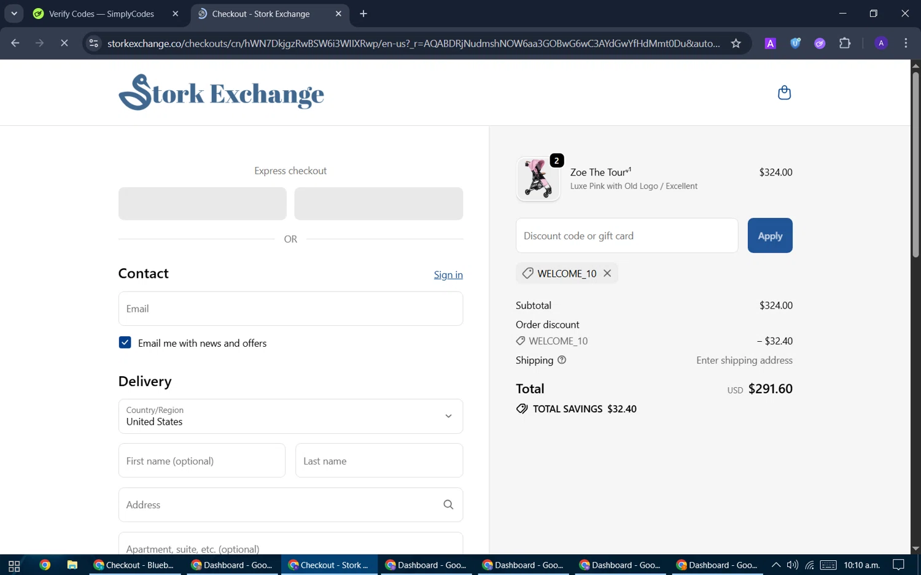The image size is (921, 575).
Task: Click the shipping help question mark icon
Action: [x=562, y=360]
